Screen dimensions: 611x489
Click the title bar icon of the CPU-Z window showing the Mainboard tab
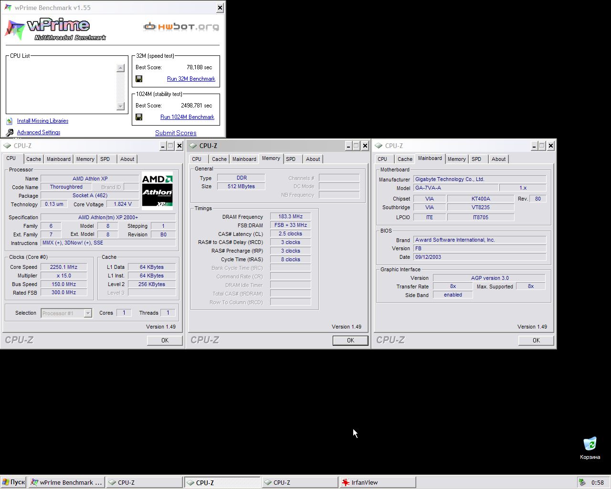379,146
